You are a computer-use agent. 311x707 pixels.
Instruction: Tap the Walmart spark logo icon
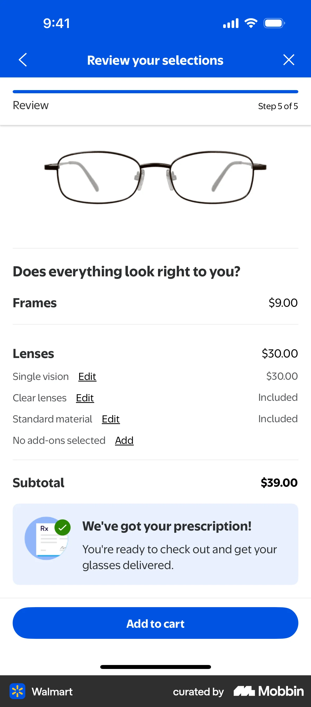[x=17, y=691]
